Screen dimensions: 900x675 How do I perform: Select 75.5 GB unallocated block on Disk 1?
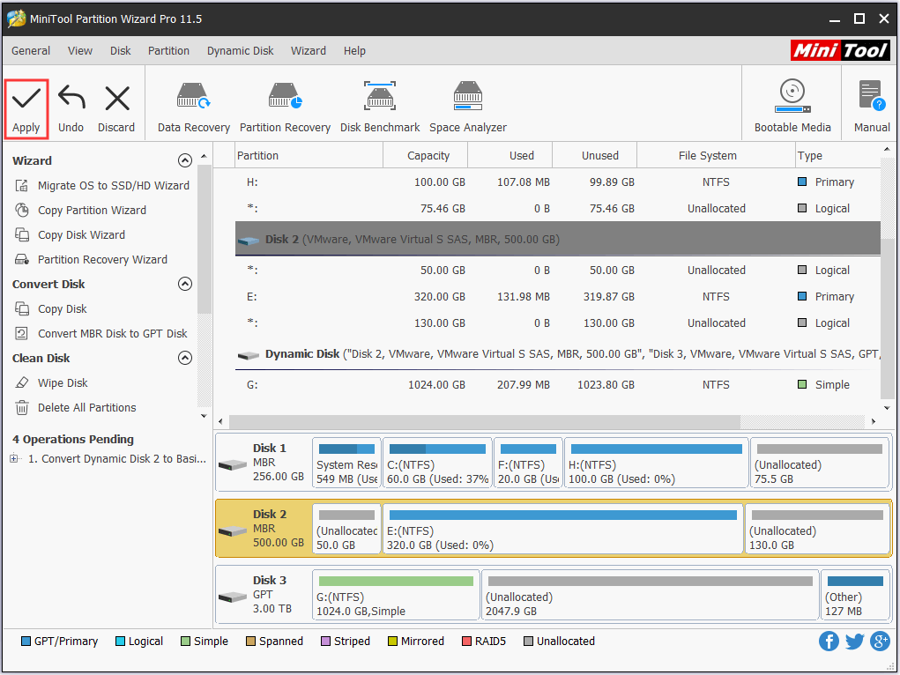(x=820, y=464)
